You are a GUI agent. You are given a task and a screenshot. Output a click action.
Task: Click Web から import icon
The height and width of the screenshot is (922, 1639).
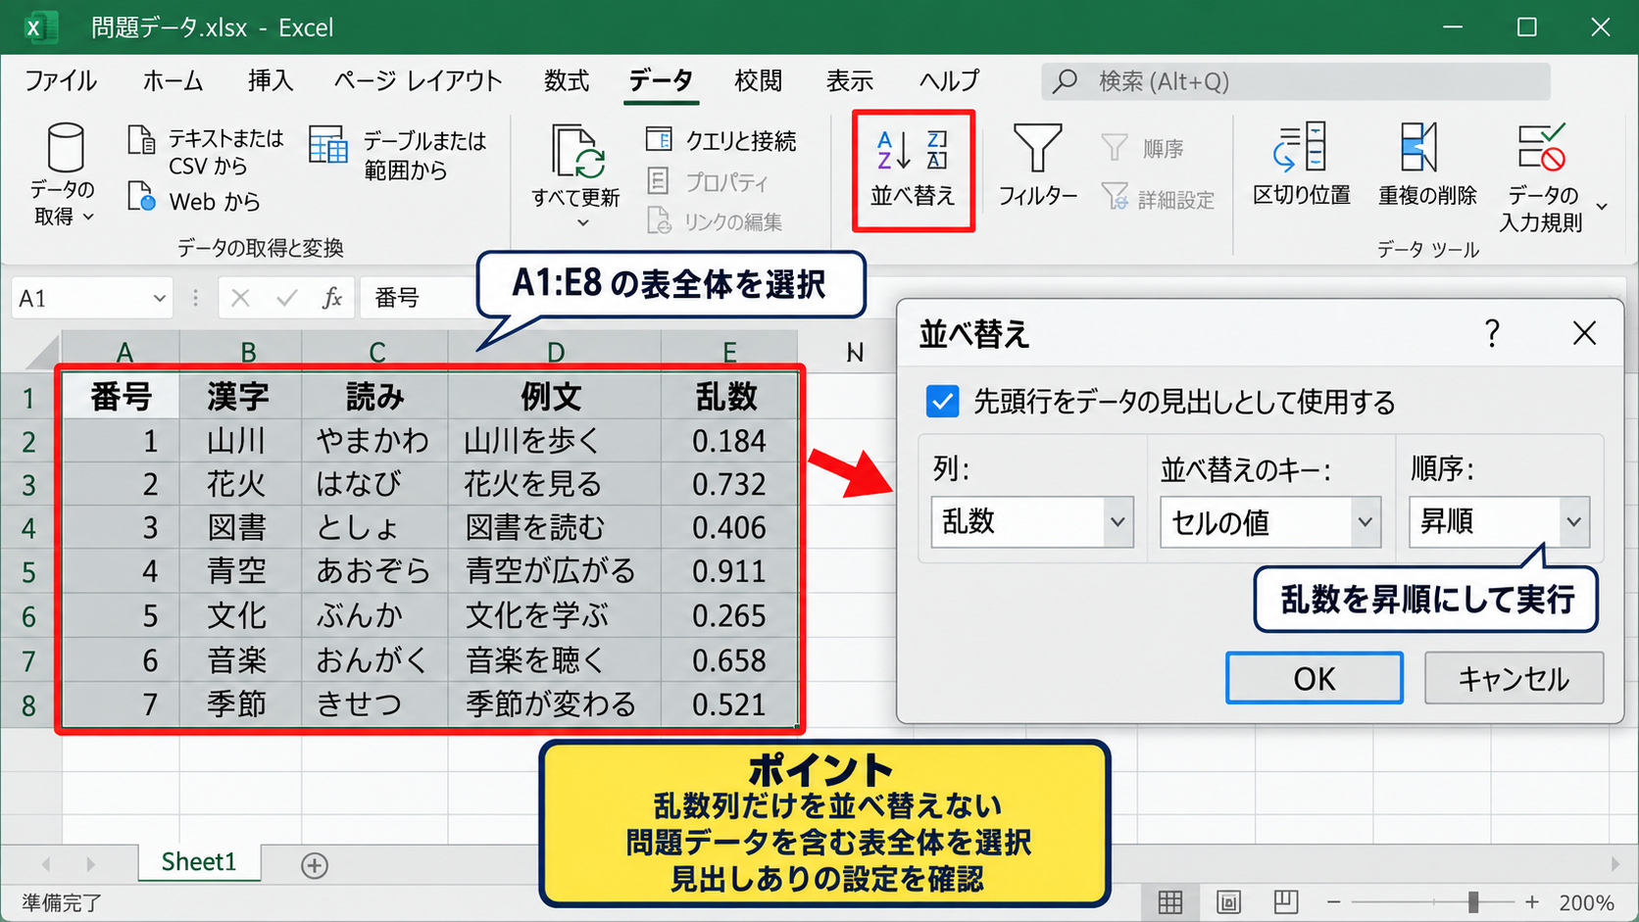click(141, 197)
